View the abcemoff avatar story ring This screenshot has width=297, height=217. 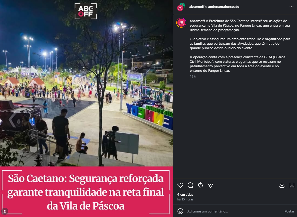[181, 23]
